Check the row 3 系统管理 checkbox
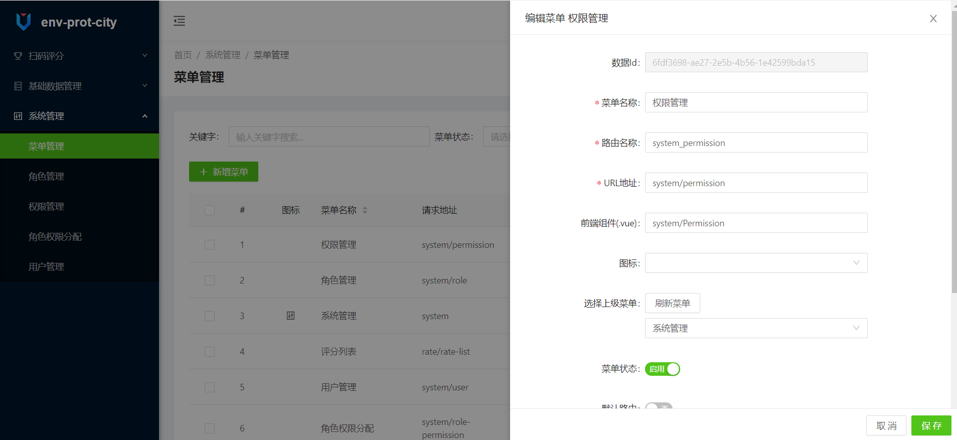Viewport: 957px width, 440px height. [210, 316]
